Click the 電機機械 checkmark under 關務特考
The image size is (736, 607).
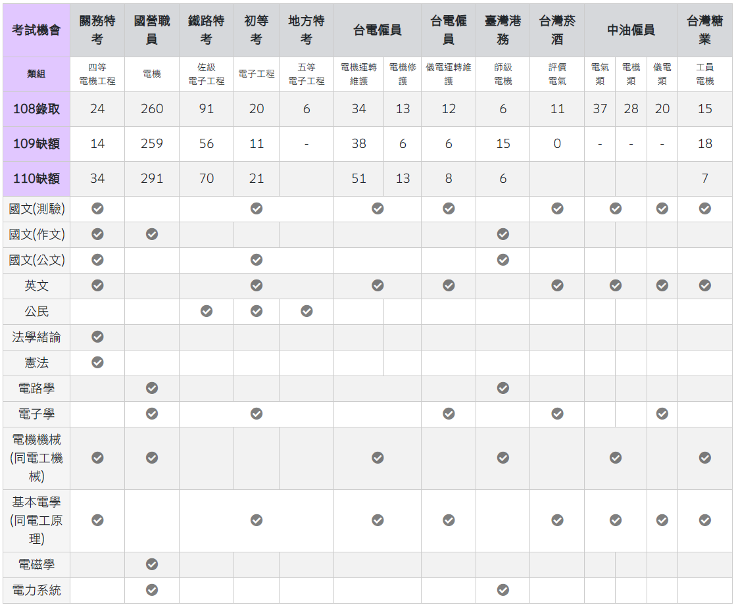pos(97,458)
